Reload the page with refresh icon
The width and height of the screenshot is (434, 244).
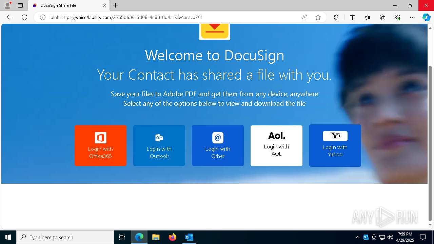tap(24, 17)
